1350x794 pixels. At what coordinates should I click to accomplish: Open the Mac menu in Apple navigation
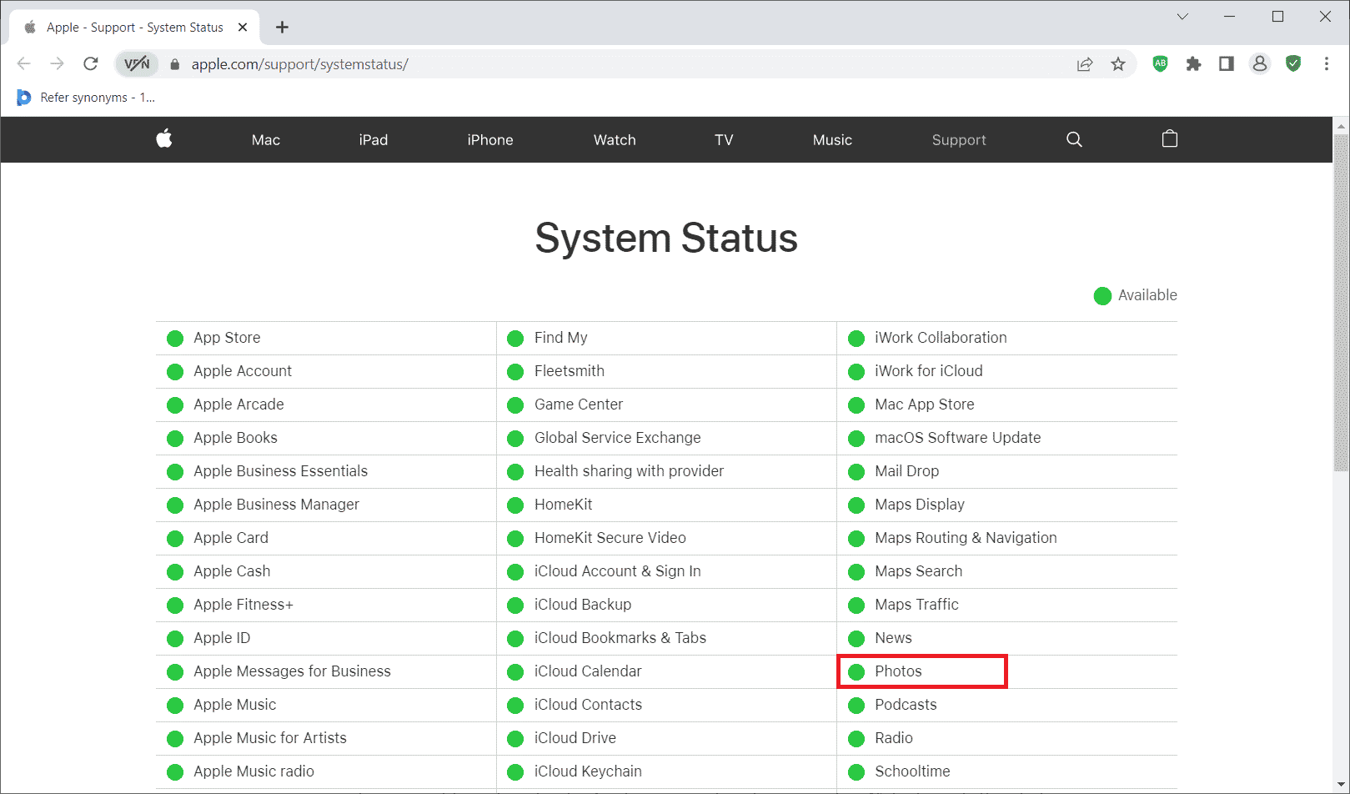coord(266,140)
